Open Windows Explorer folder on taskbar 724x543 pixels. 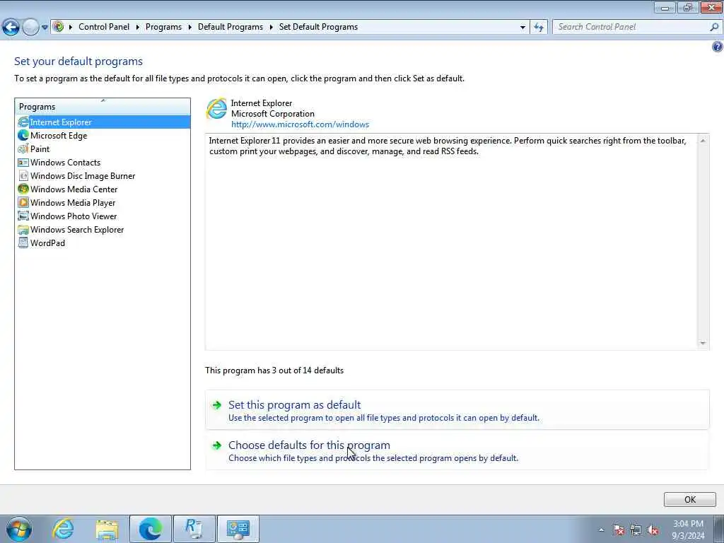click(x=107, y=529)
